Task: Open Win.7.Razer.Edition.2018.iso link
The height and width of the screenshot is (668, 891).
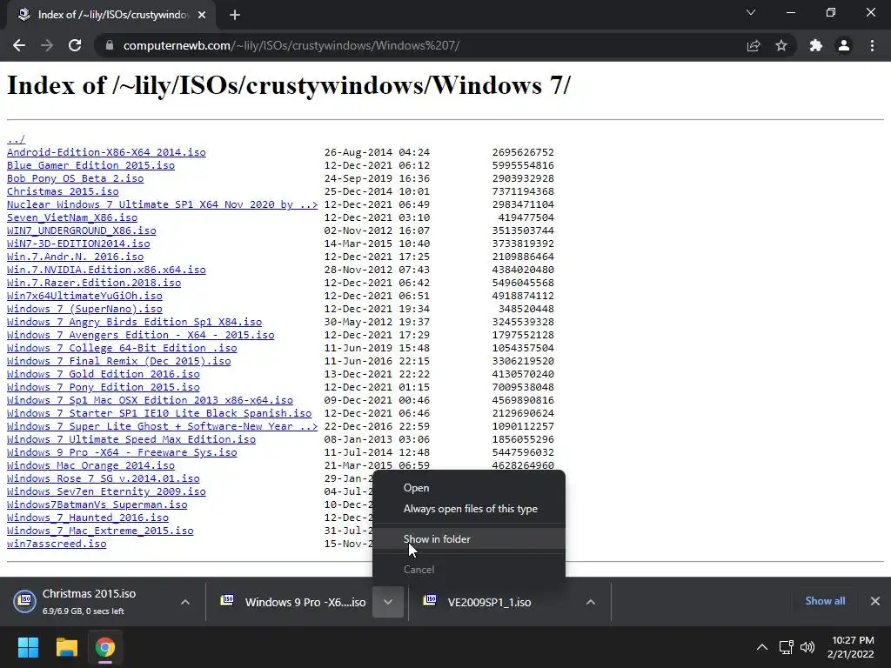Action: coord(94,283)
